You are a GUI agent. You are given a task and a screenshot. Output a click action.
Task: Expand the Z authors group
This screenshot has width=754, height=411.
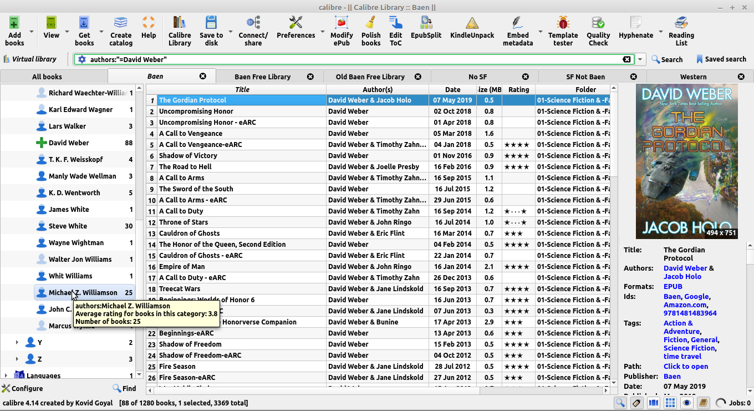(x=17, y=359)
